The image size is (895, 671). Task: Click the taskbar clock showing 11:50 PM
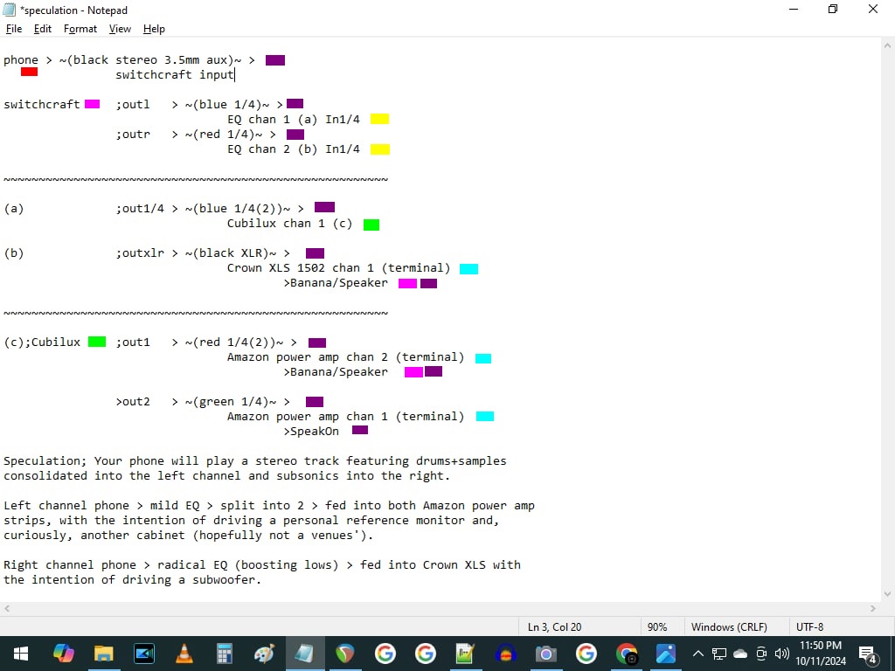(x=821, y=654)
